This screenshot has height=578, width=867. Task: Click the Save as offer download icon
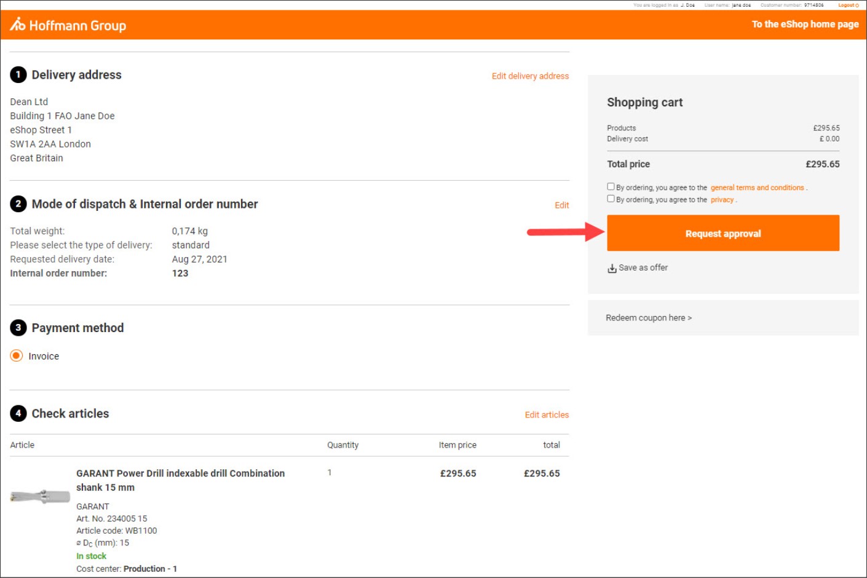pos(612,268)
